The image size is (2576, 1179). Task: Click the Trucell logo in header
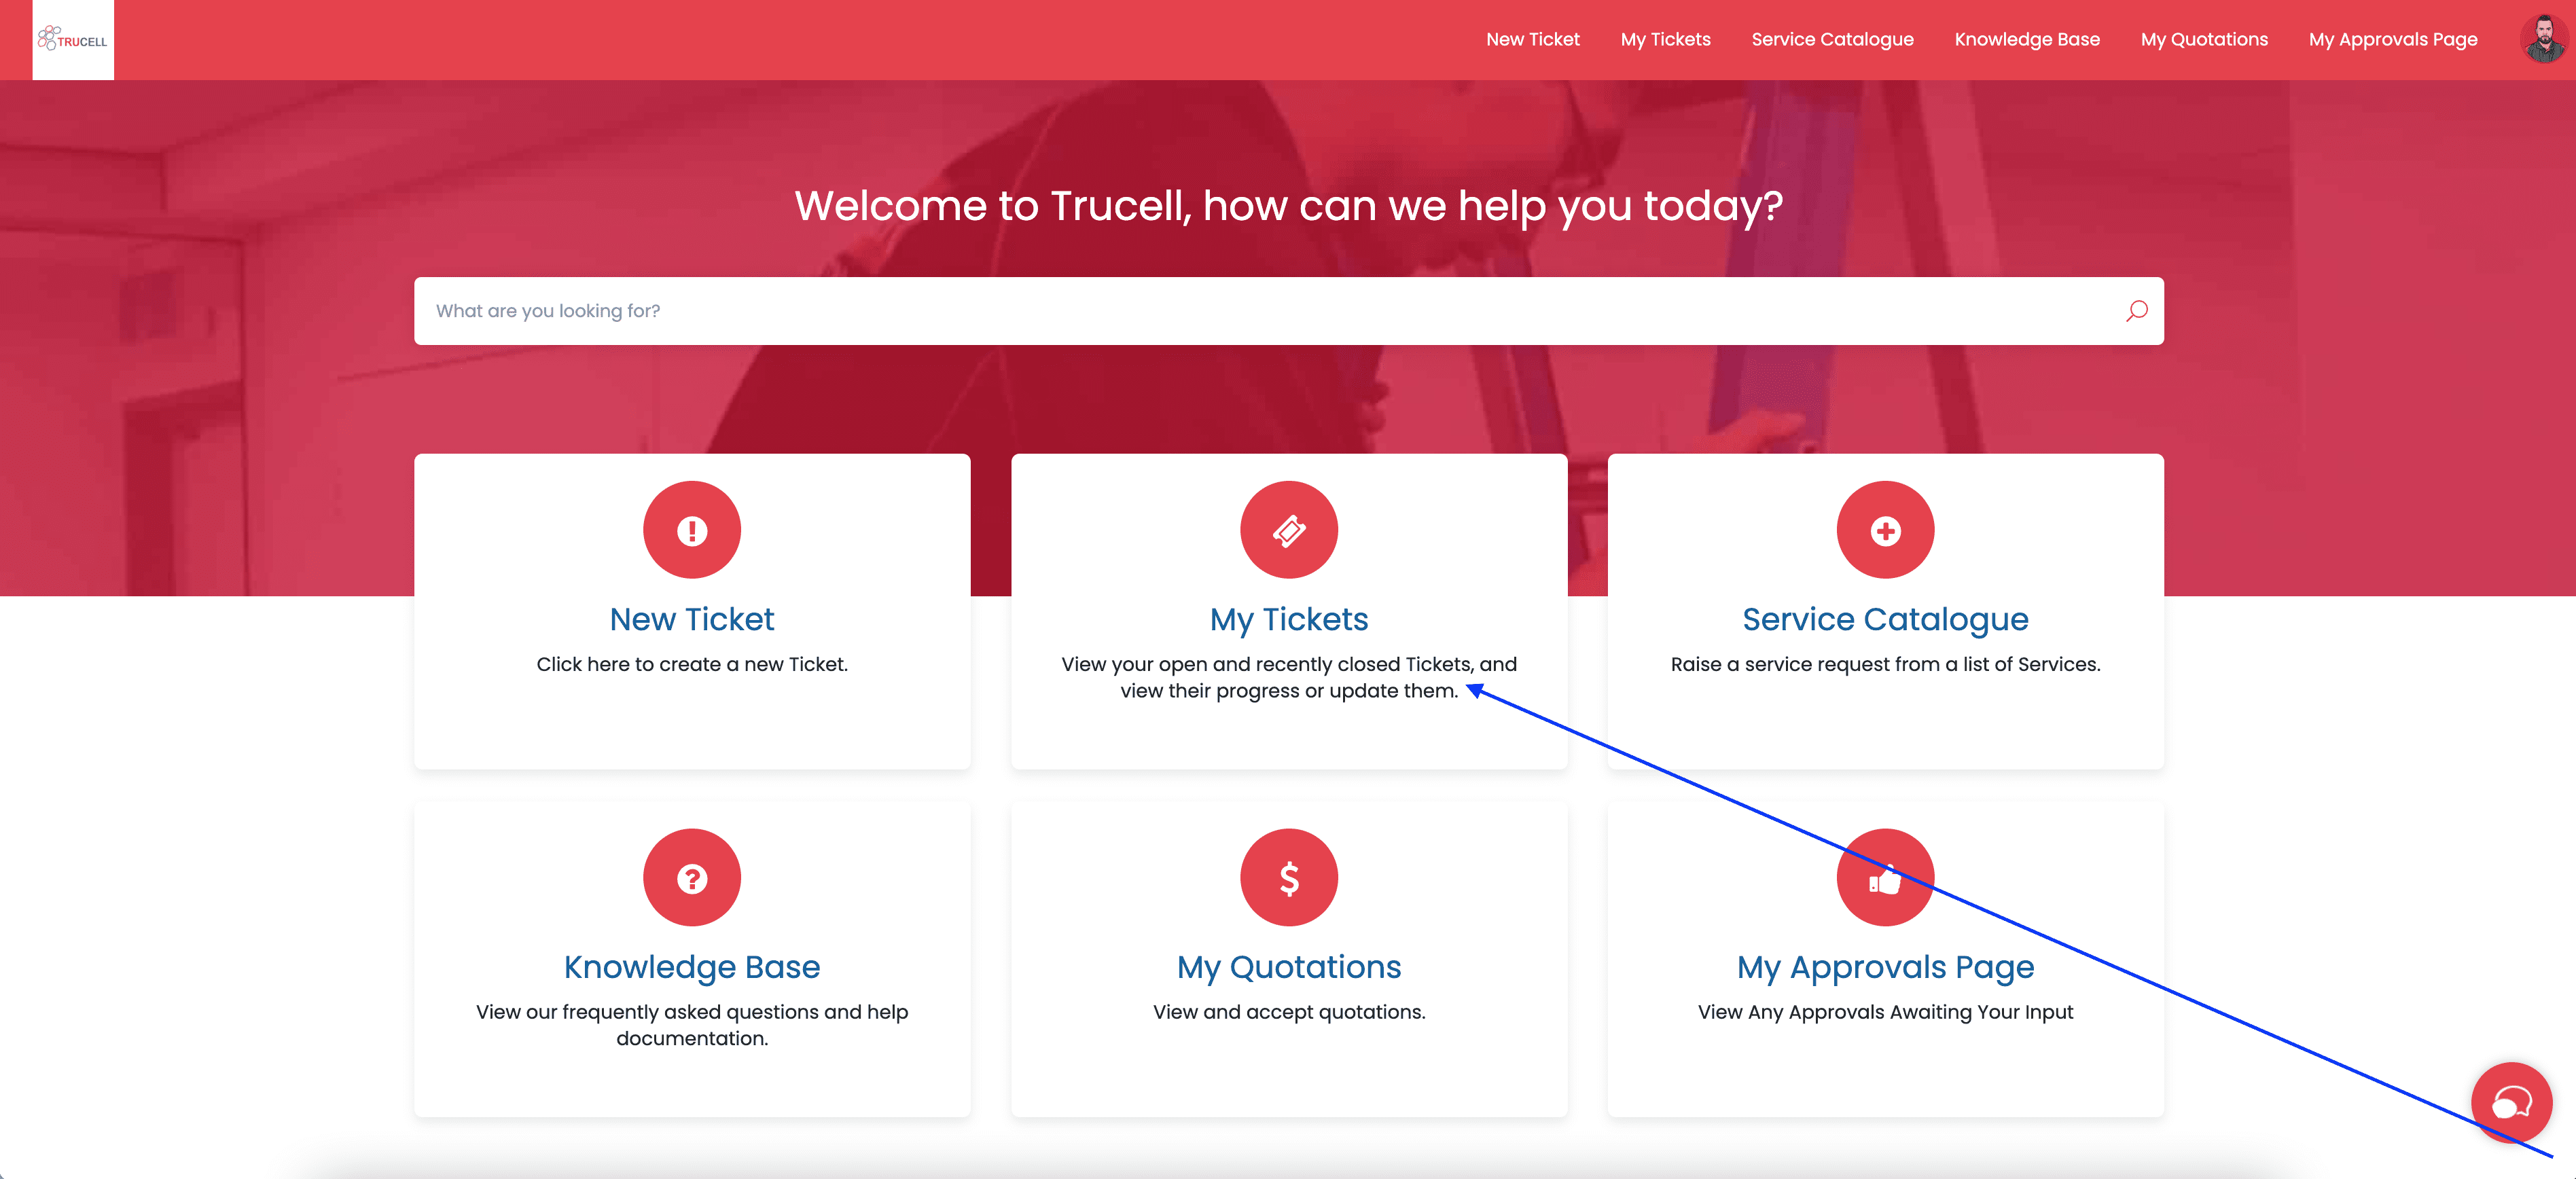click(x=73, y=40)
